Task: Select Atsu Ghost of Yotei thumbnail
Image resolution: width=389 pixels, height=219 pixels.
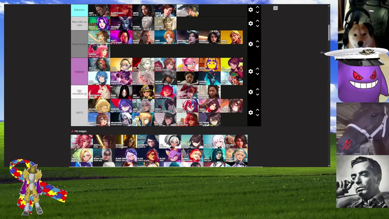Action: click(188, 10)
